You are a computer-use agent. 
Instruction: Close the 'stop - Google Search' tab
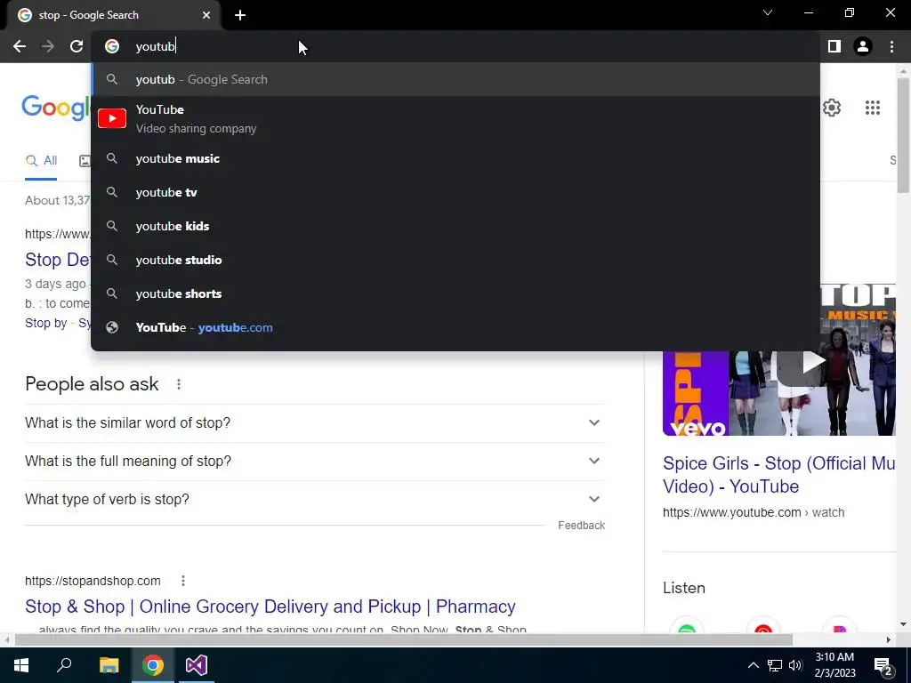206,15
